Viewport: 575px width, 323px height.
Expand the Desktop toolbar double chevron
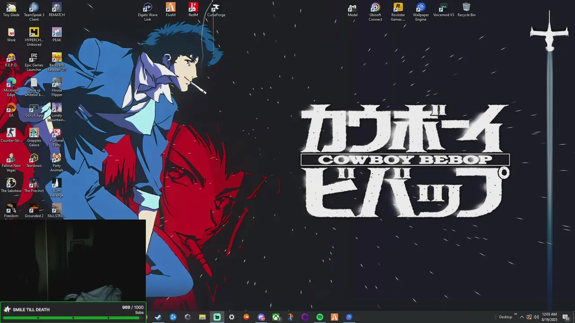tap(515, 314)
